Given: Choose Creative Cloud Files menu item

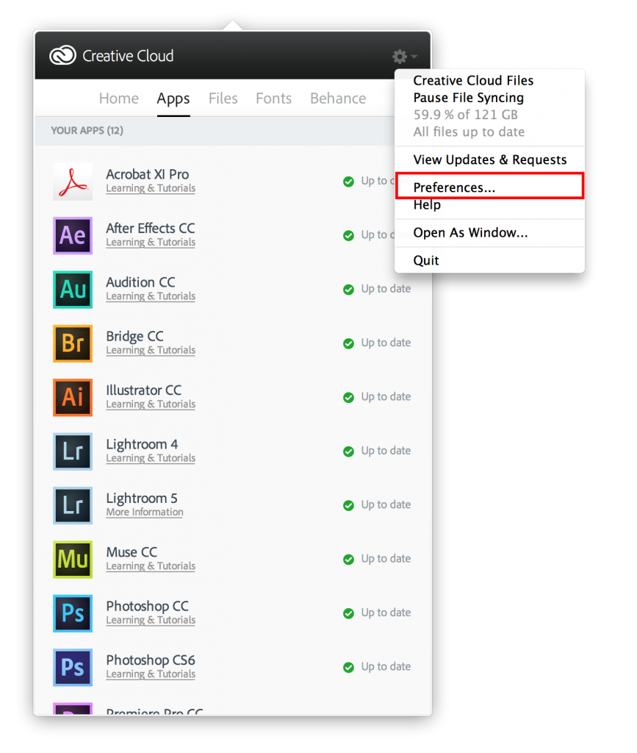Looking at the screenshot, I should pyautogui.click(x=473, y=80).
